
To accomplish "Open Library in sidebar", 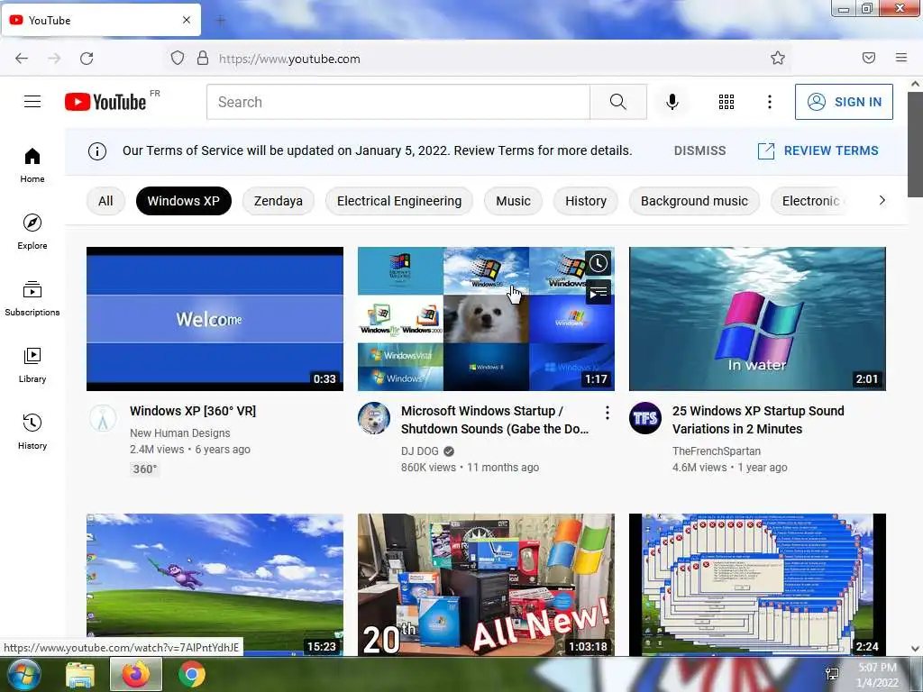I will tap(32, 366).
